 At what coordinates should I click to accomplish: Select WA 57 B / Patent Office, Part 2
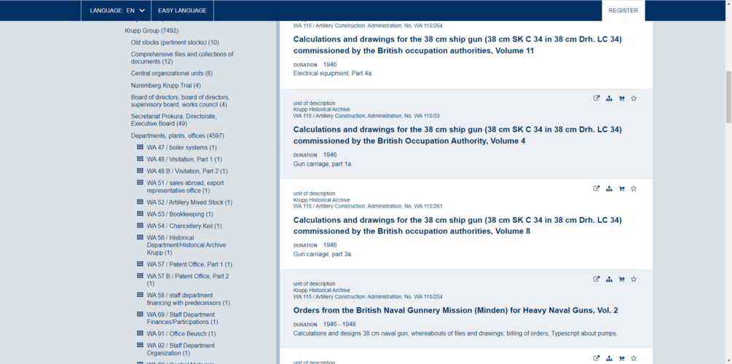click(188, 280)
